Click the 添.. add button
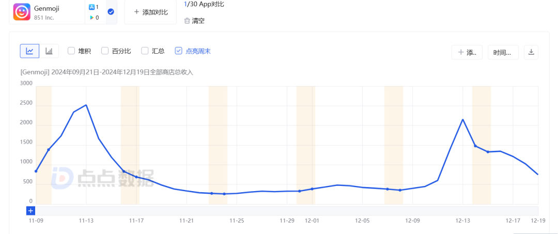Screen dimensions: 558x234 467,52
